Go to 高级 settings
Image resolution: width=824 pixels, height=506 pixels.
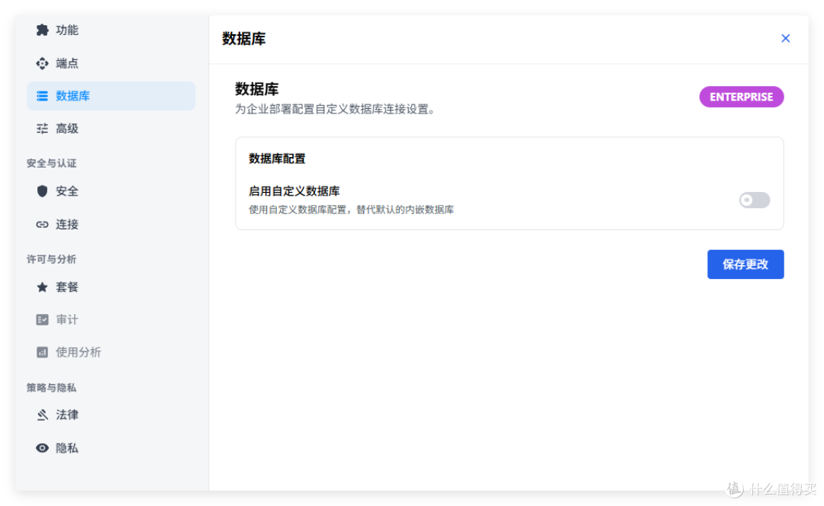(x=111, y=129)
